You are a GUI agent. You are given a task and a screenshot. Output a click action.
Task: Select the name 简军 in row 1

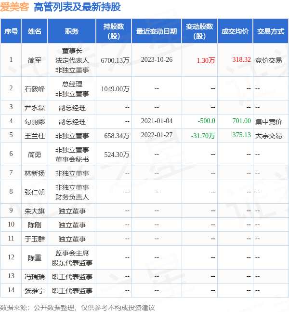pos(35,60)
